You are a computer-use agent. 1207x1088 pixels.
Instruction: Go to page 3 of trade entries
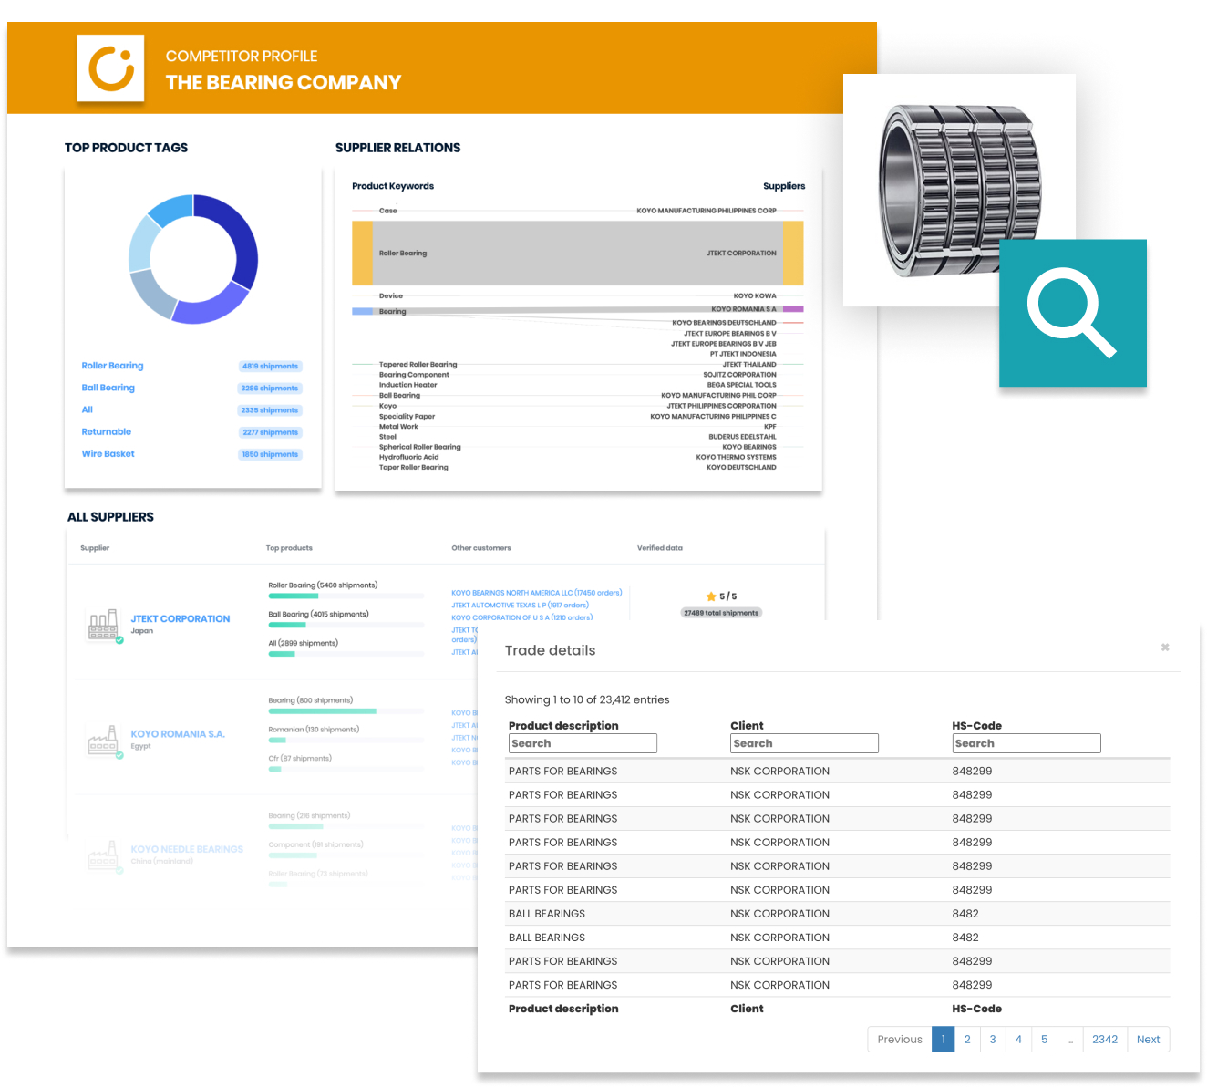(x=993, y=1039)
